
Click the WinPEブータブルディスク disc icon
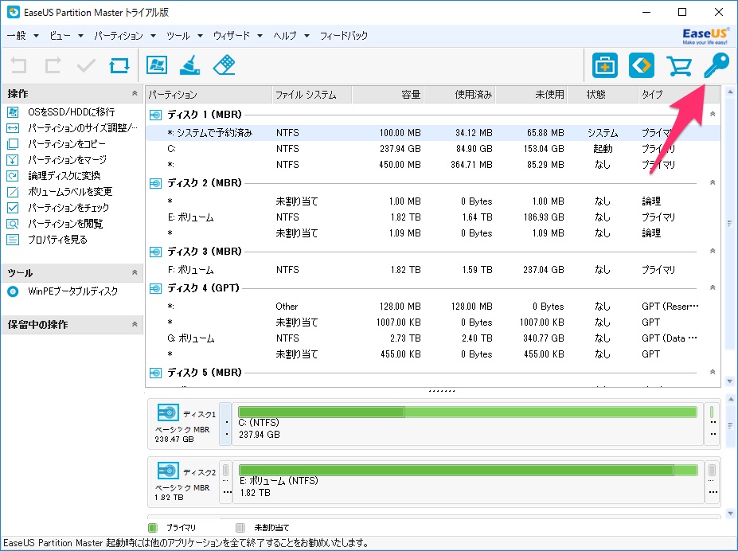(13, 291)
